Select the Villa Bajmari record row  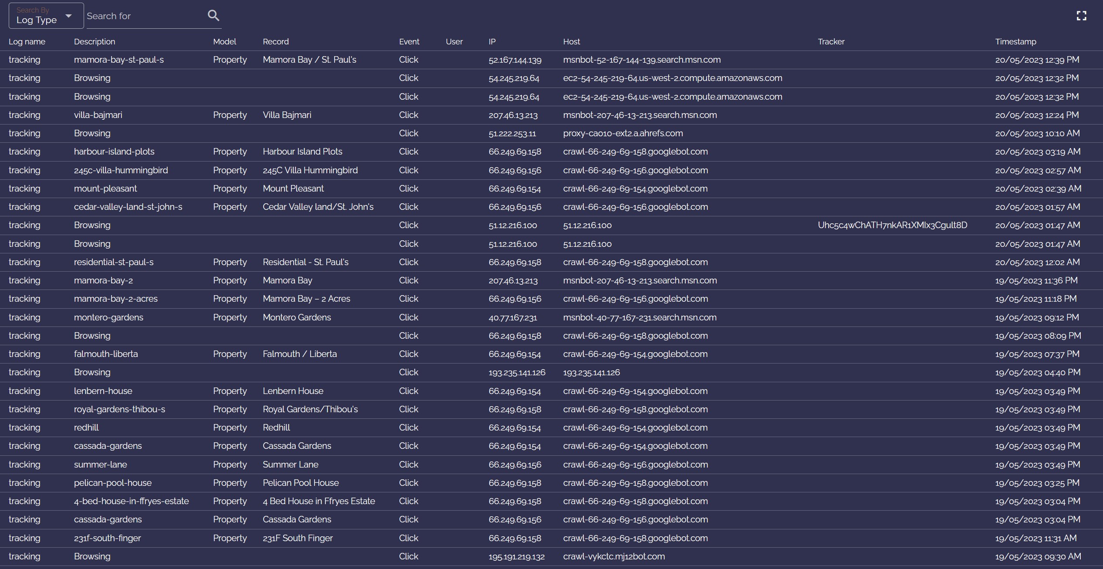287,115
